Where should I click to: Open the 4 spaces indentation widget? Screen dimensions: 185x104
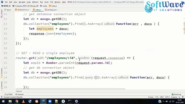tap(174, 97)
